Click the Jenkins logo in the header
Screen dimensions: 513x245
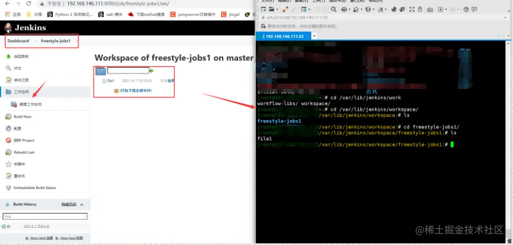coord(25,28)
